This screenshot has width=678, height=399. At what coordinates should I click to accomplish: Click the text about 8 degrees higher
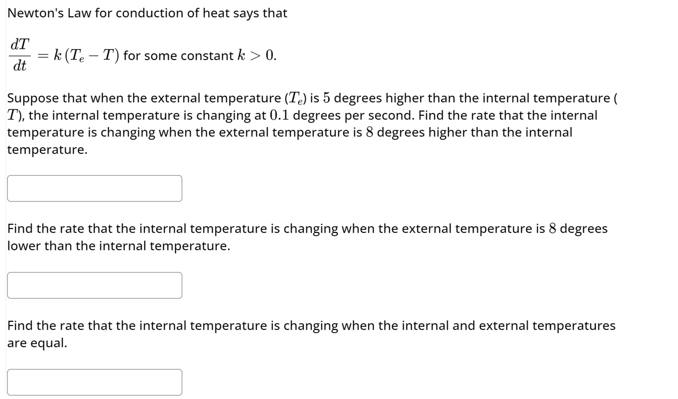(368, 132)
